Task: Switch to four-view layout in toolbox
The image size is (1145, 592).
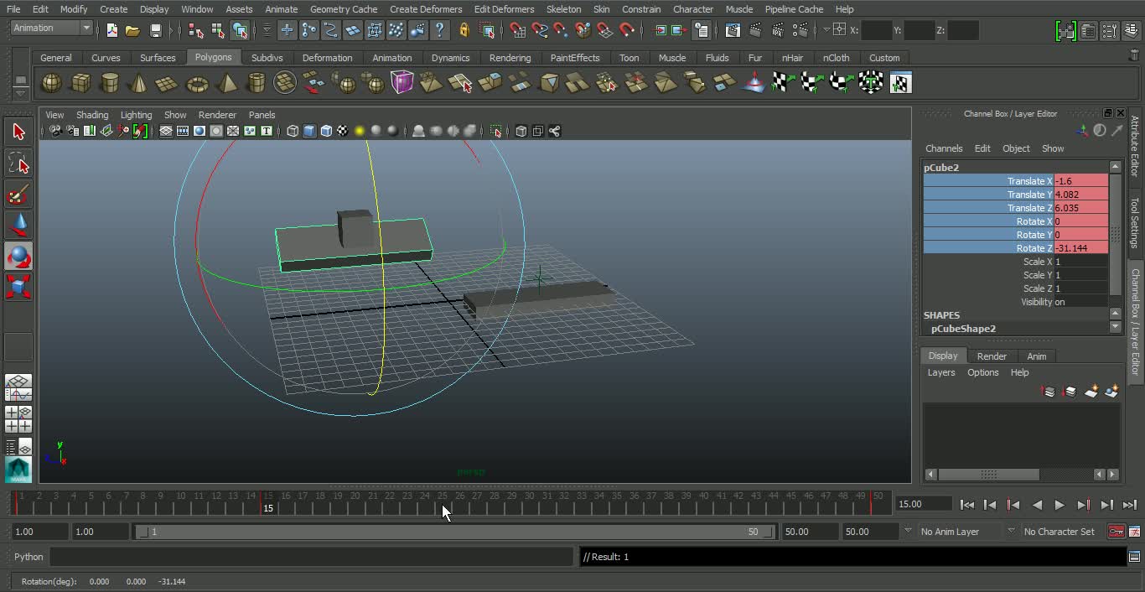Action: pos(18,419)
